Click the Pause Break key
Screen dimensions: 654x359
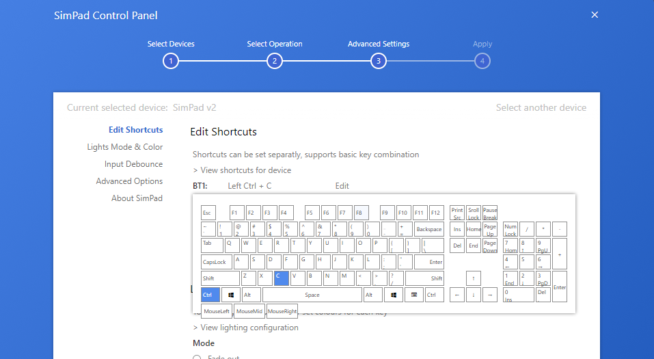tap(490, 213)
